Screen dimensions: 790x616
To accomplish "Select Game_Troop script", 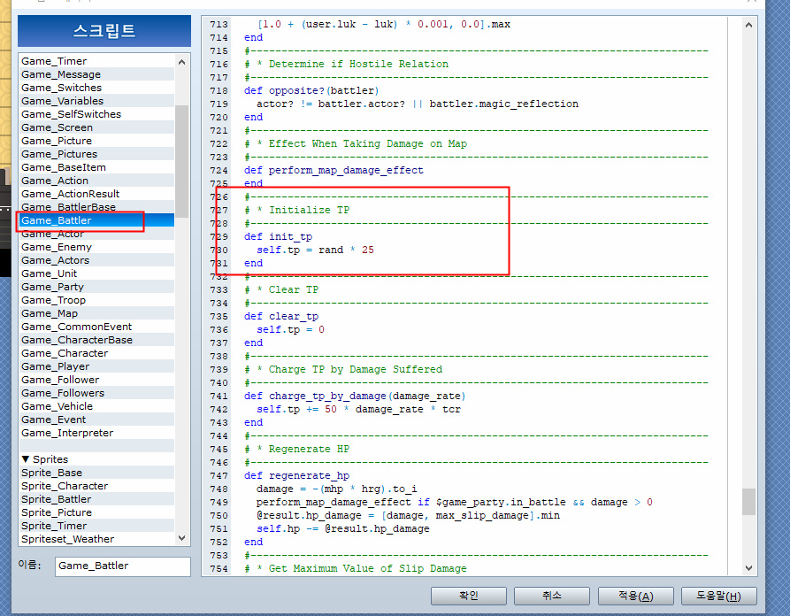I will [96, 300].
